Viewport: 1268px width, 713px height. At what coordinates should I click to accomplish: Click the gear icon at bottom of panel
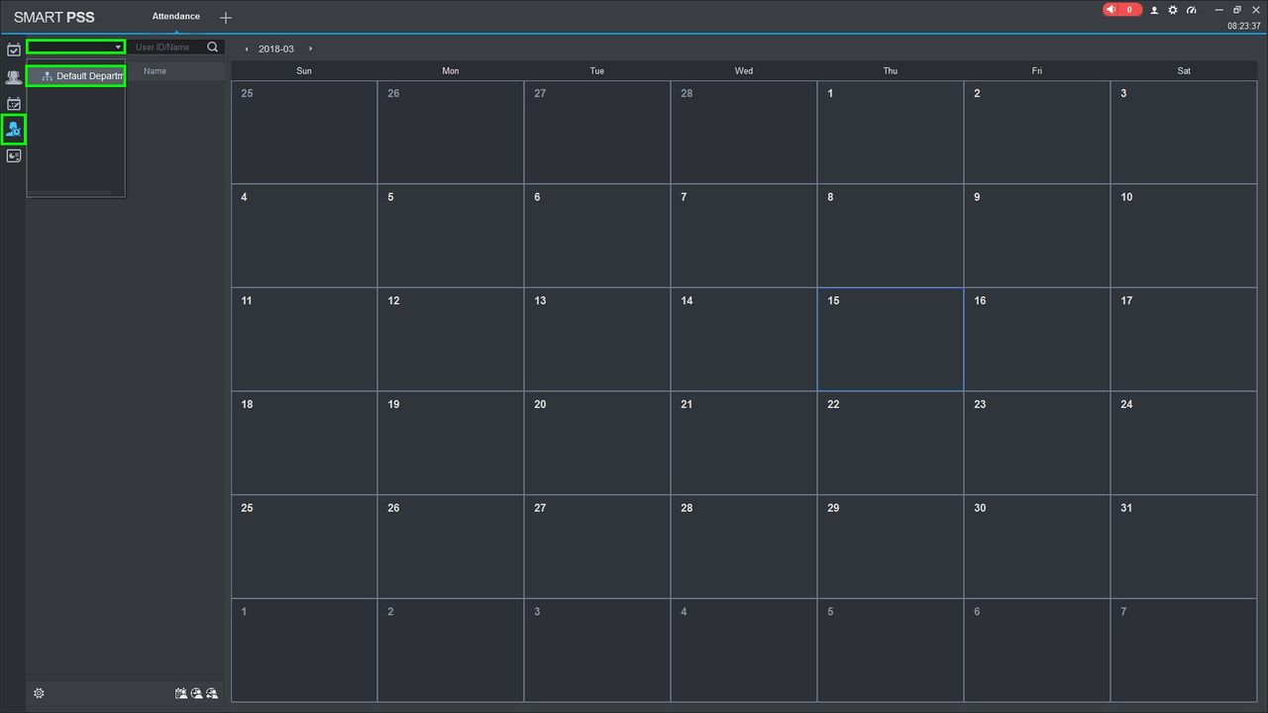click(39, 693)
